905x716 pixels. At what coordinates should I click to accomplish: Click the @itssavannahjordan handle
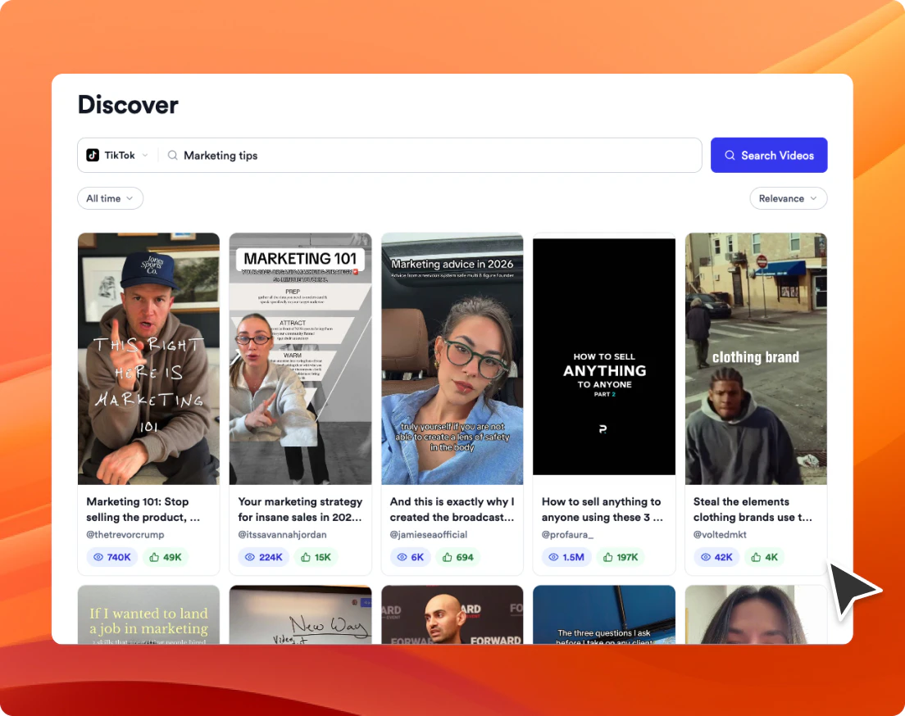click(282, 534)
